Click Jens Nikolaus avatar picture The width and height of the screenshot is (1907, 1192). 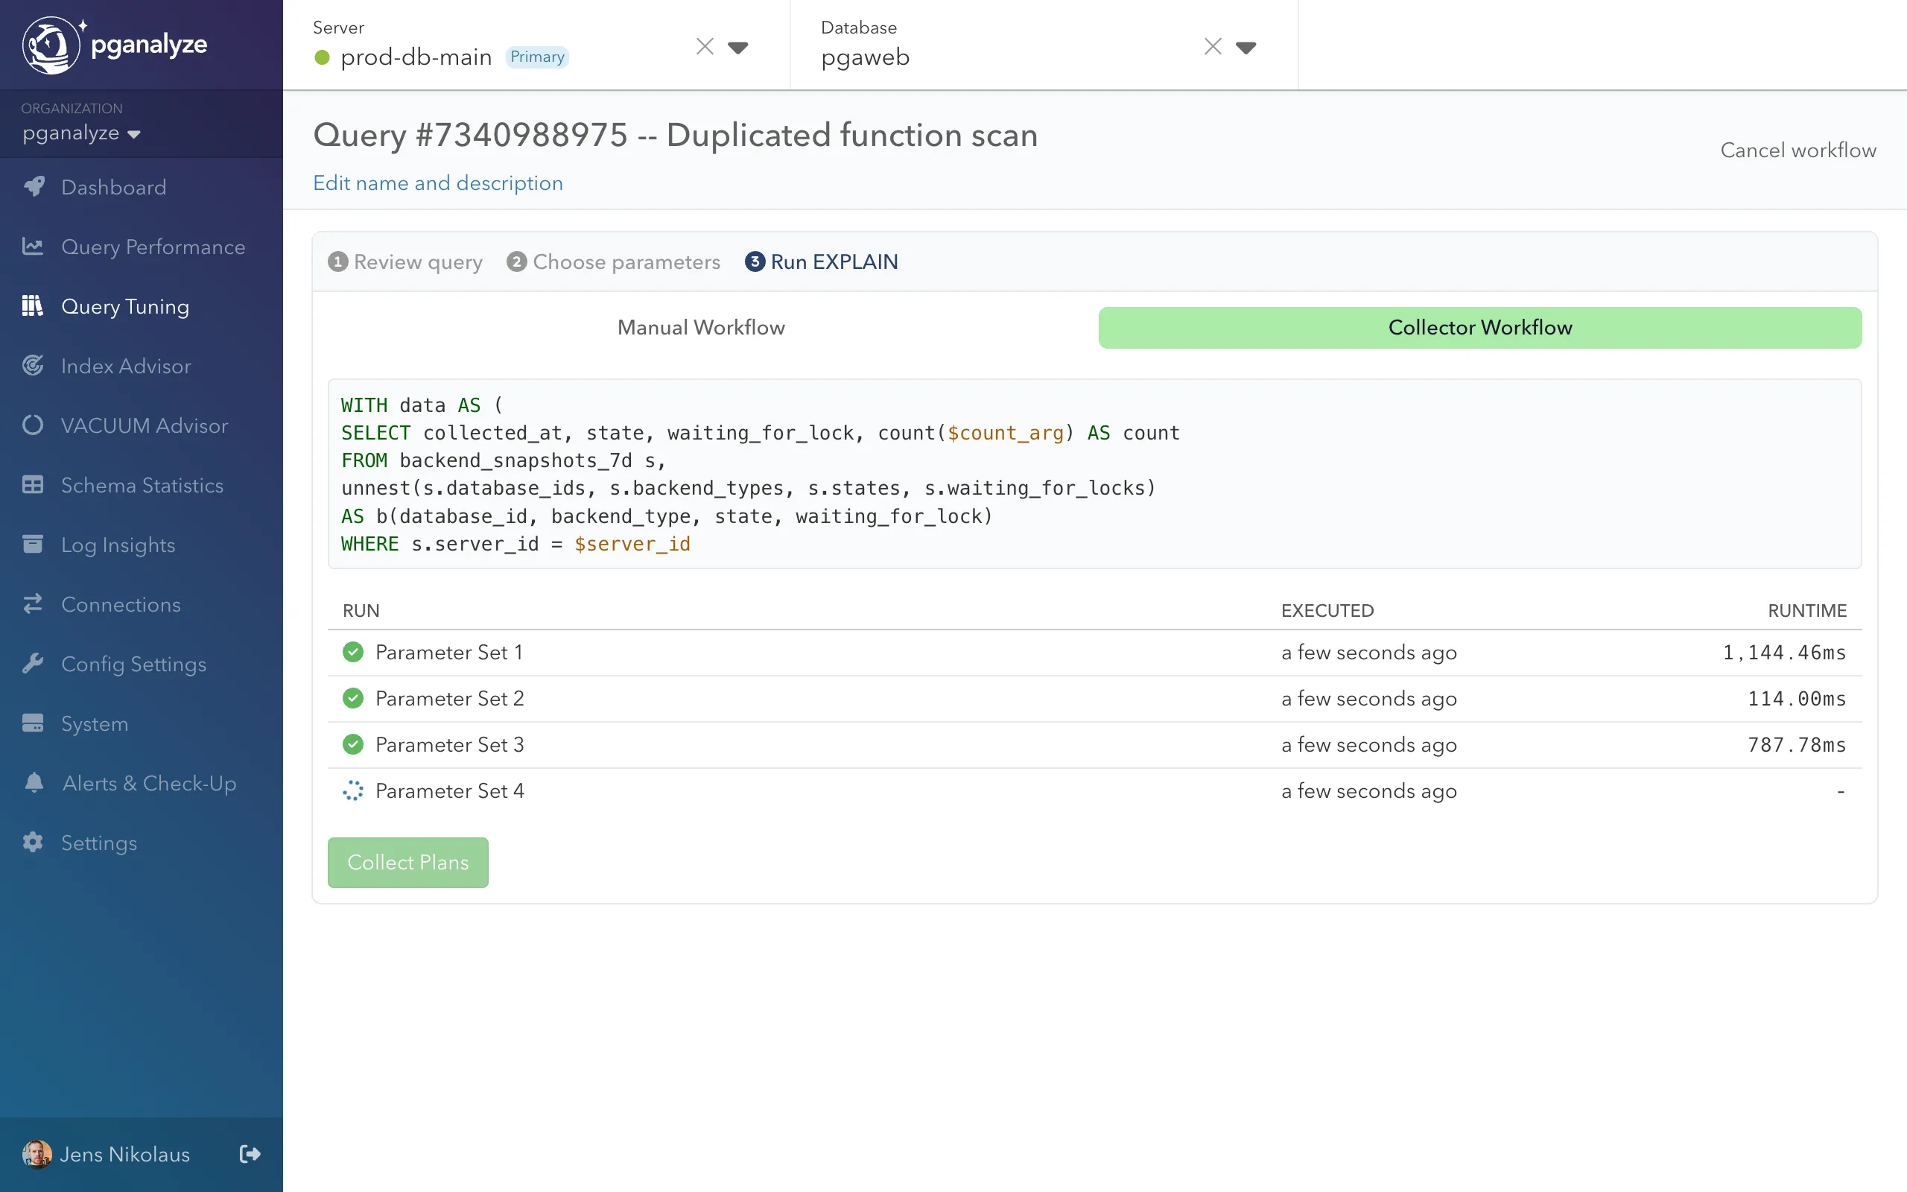click(x=37, y=1154)
